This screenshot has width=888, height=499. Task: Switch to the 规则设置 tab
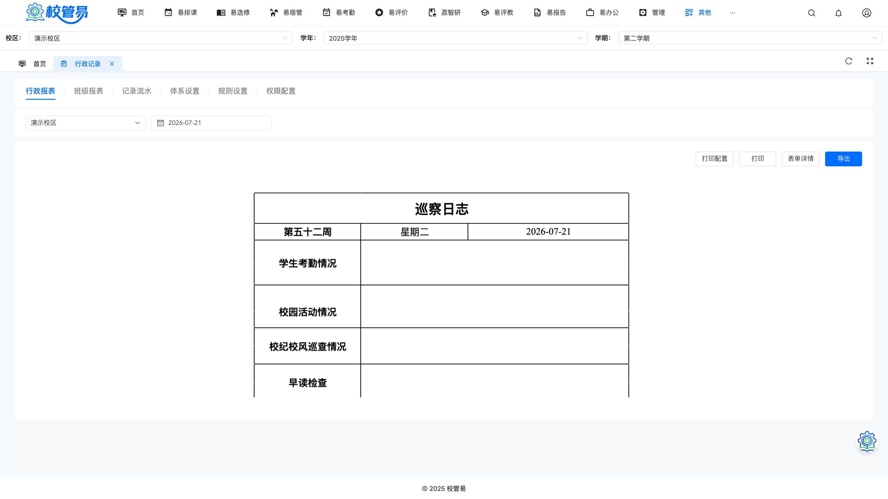[x=233, y=91]
